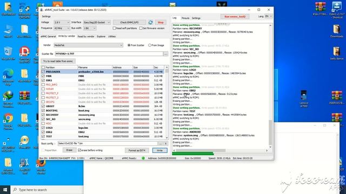
Task: Click the red Stop button
Action: coord(161,23)
